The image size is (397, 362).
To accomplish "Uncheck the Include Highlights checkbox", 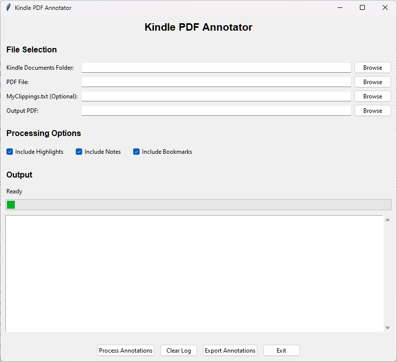I will coord(9,152).
